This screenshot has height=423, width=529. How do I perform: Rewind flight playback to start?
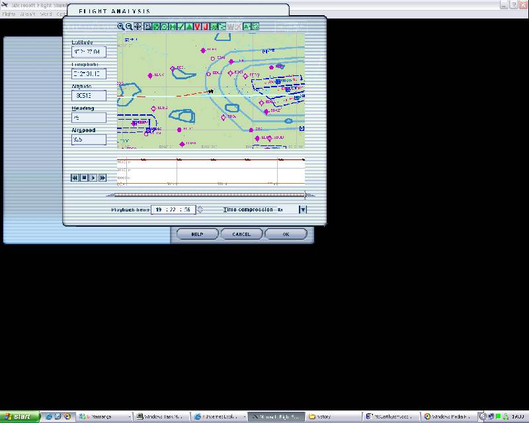click(75, 178)
